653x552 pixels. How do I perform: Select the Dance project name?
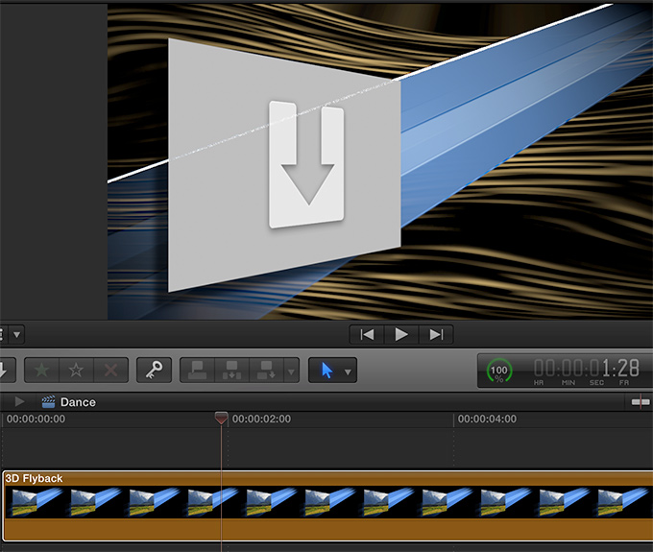tap(77, 402)
